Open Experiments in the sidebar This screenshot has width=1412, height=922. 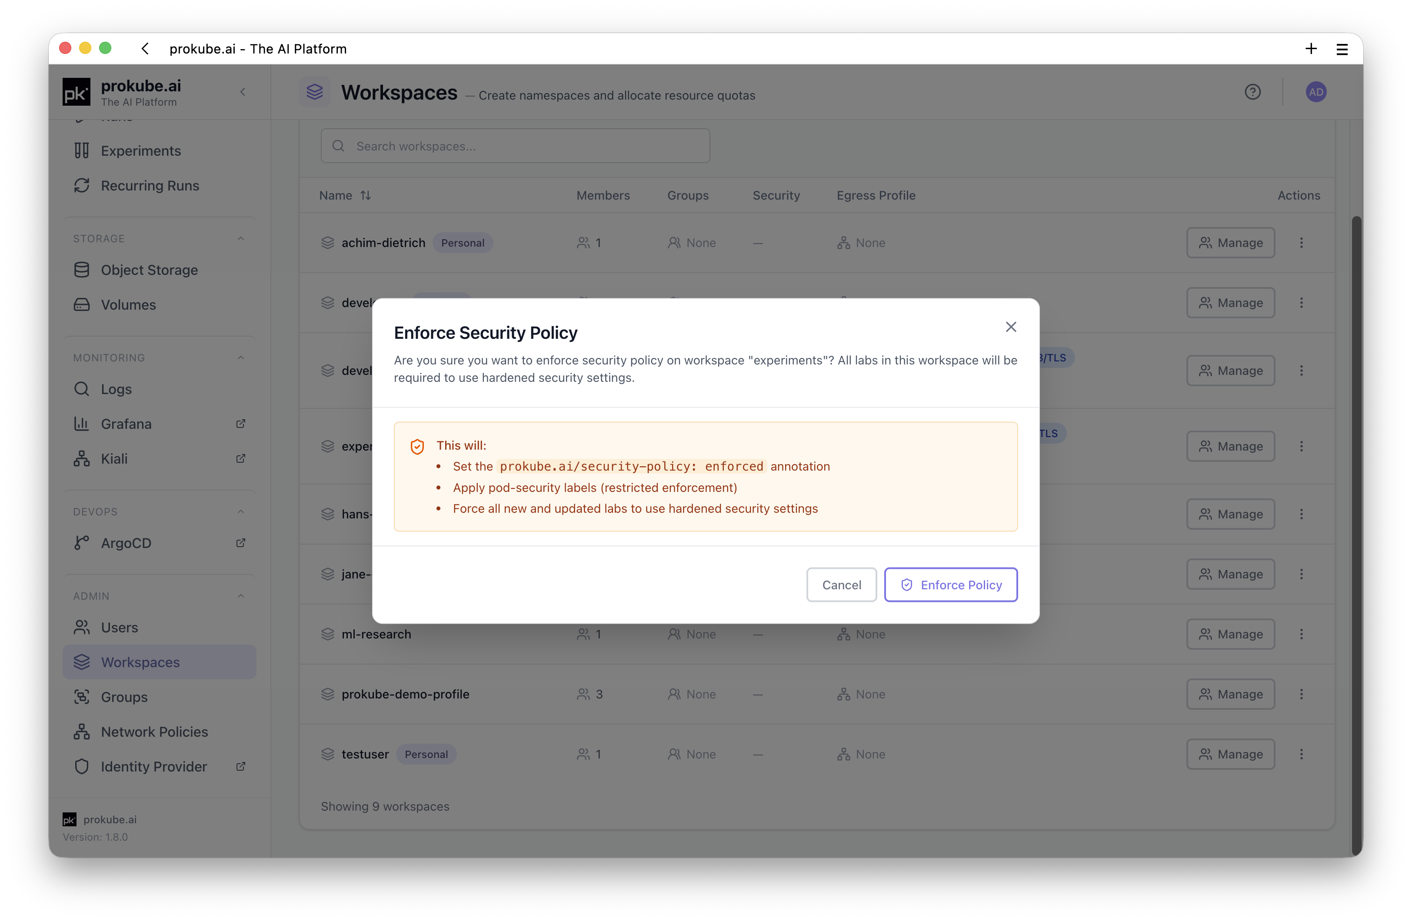point(159,151)
